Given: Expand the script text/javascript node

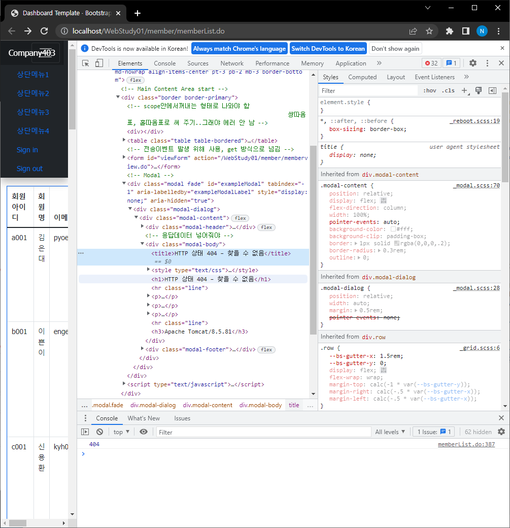Looking at the screenshot, I should (124, 383).
